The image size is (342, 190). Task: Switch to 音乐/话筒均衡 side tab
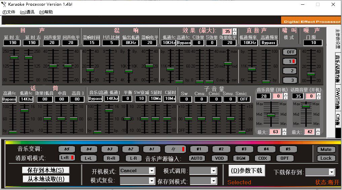coord(338,69)
